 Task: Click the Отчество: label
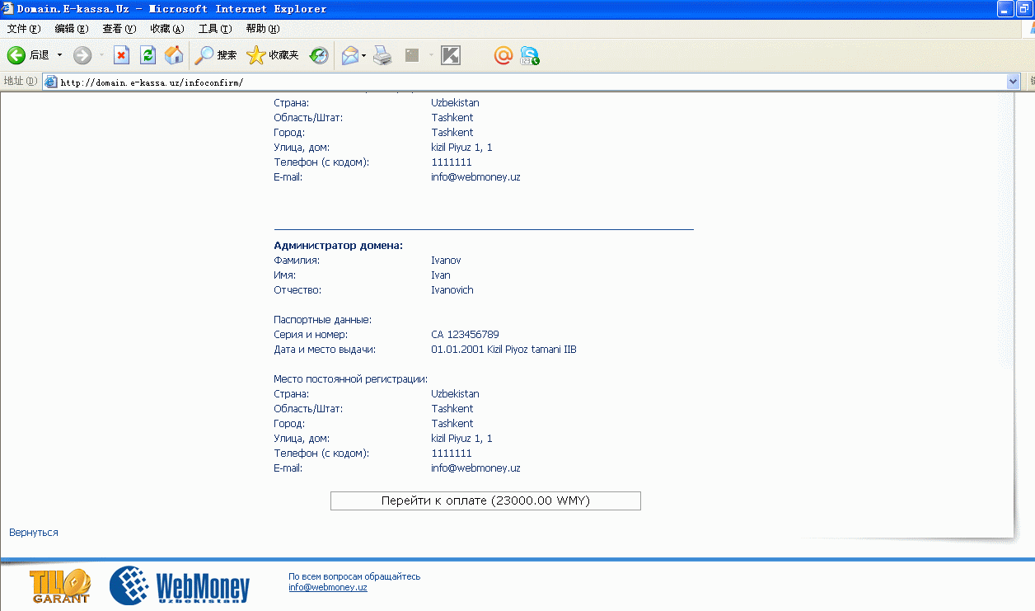coord(297,290)
